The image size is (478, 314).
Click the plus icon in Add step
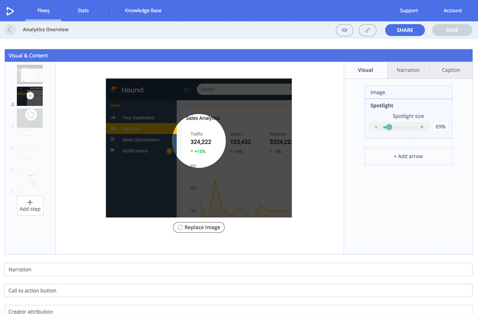[x=30, y=202]
